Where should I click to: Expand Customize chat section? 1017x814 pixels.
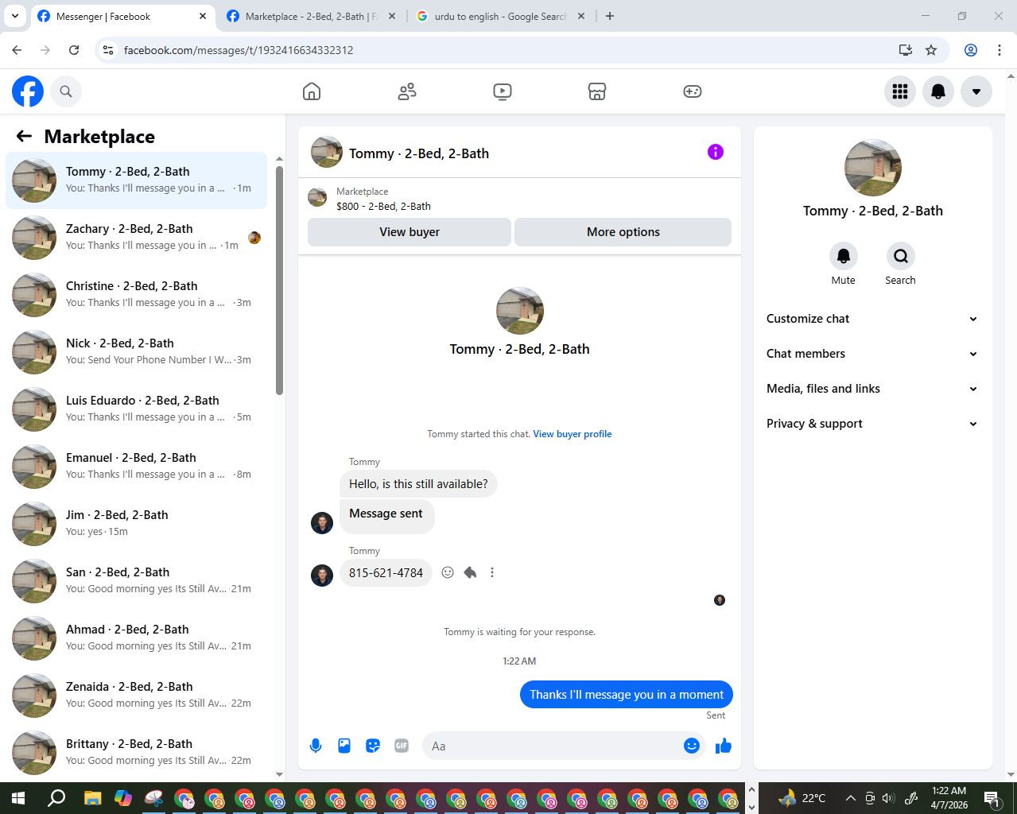click(x=872, y=319)
